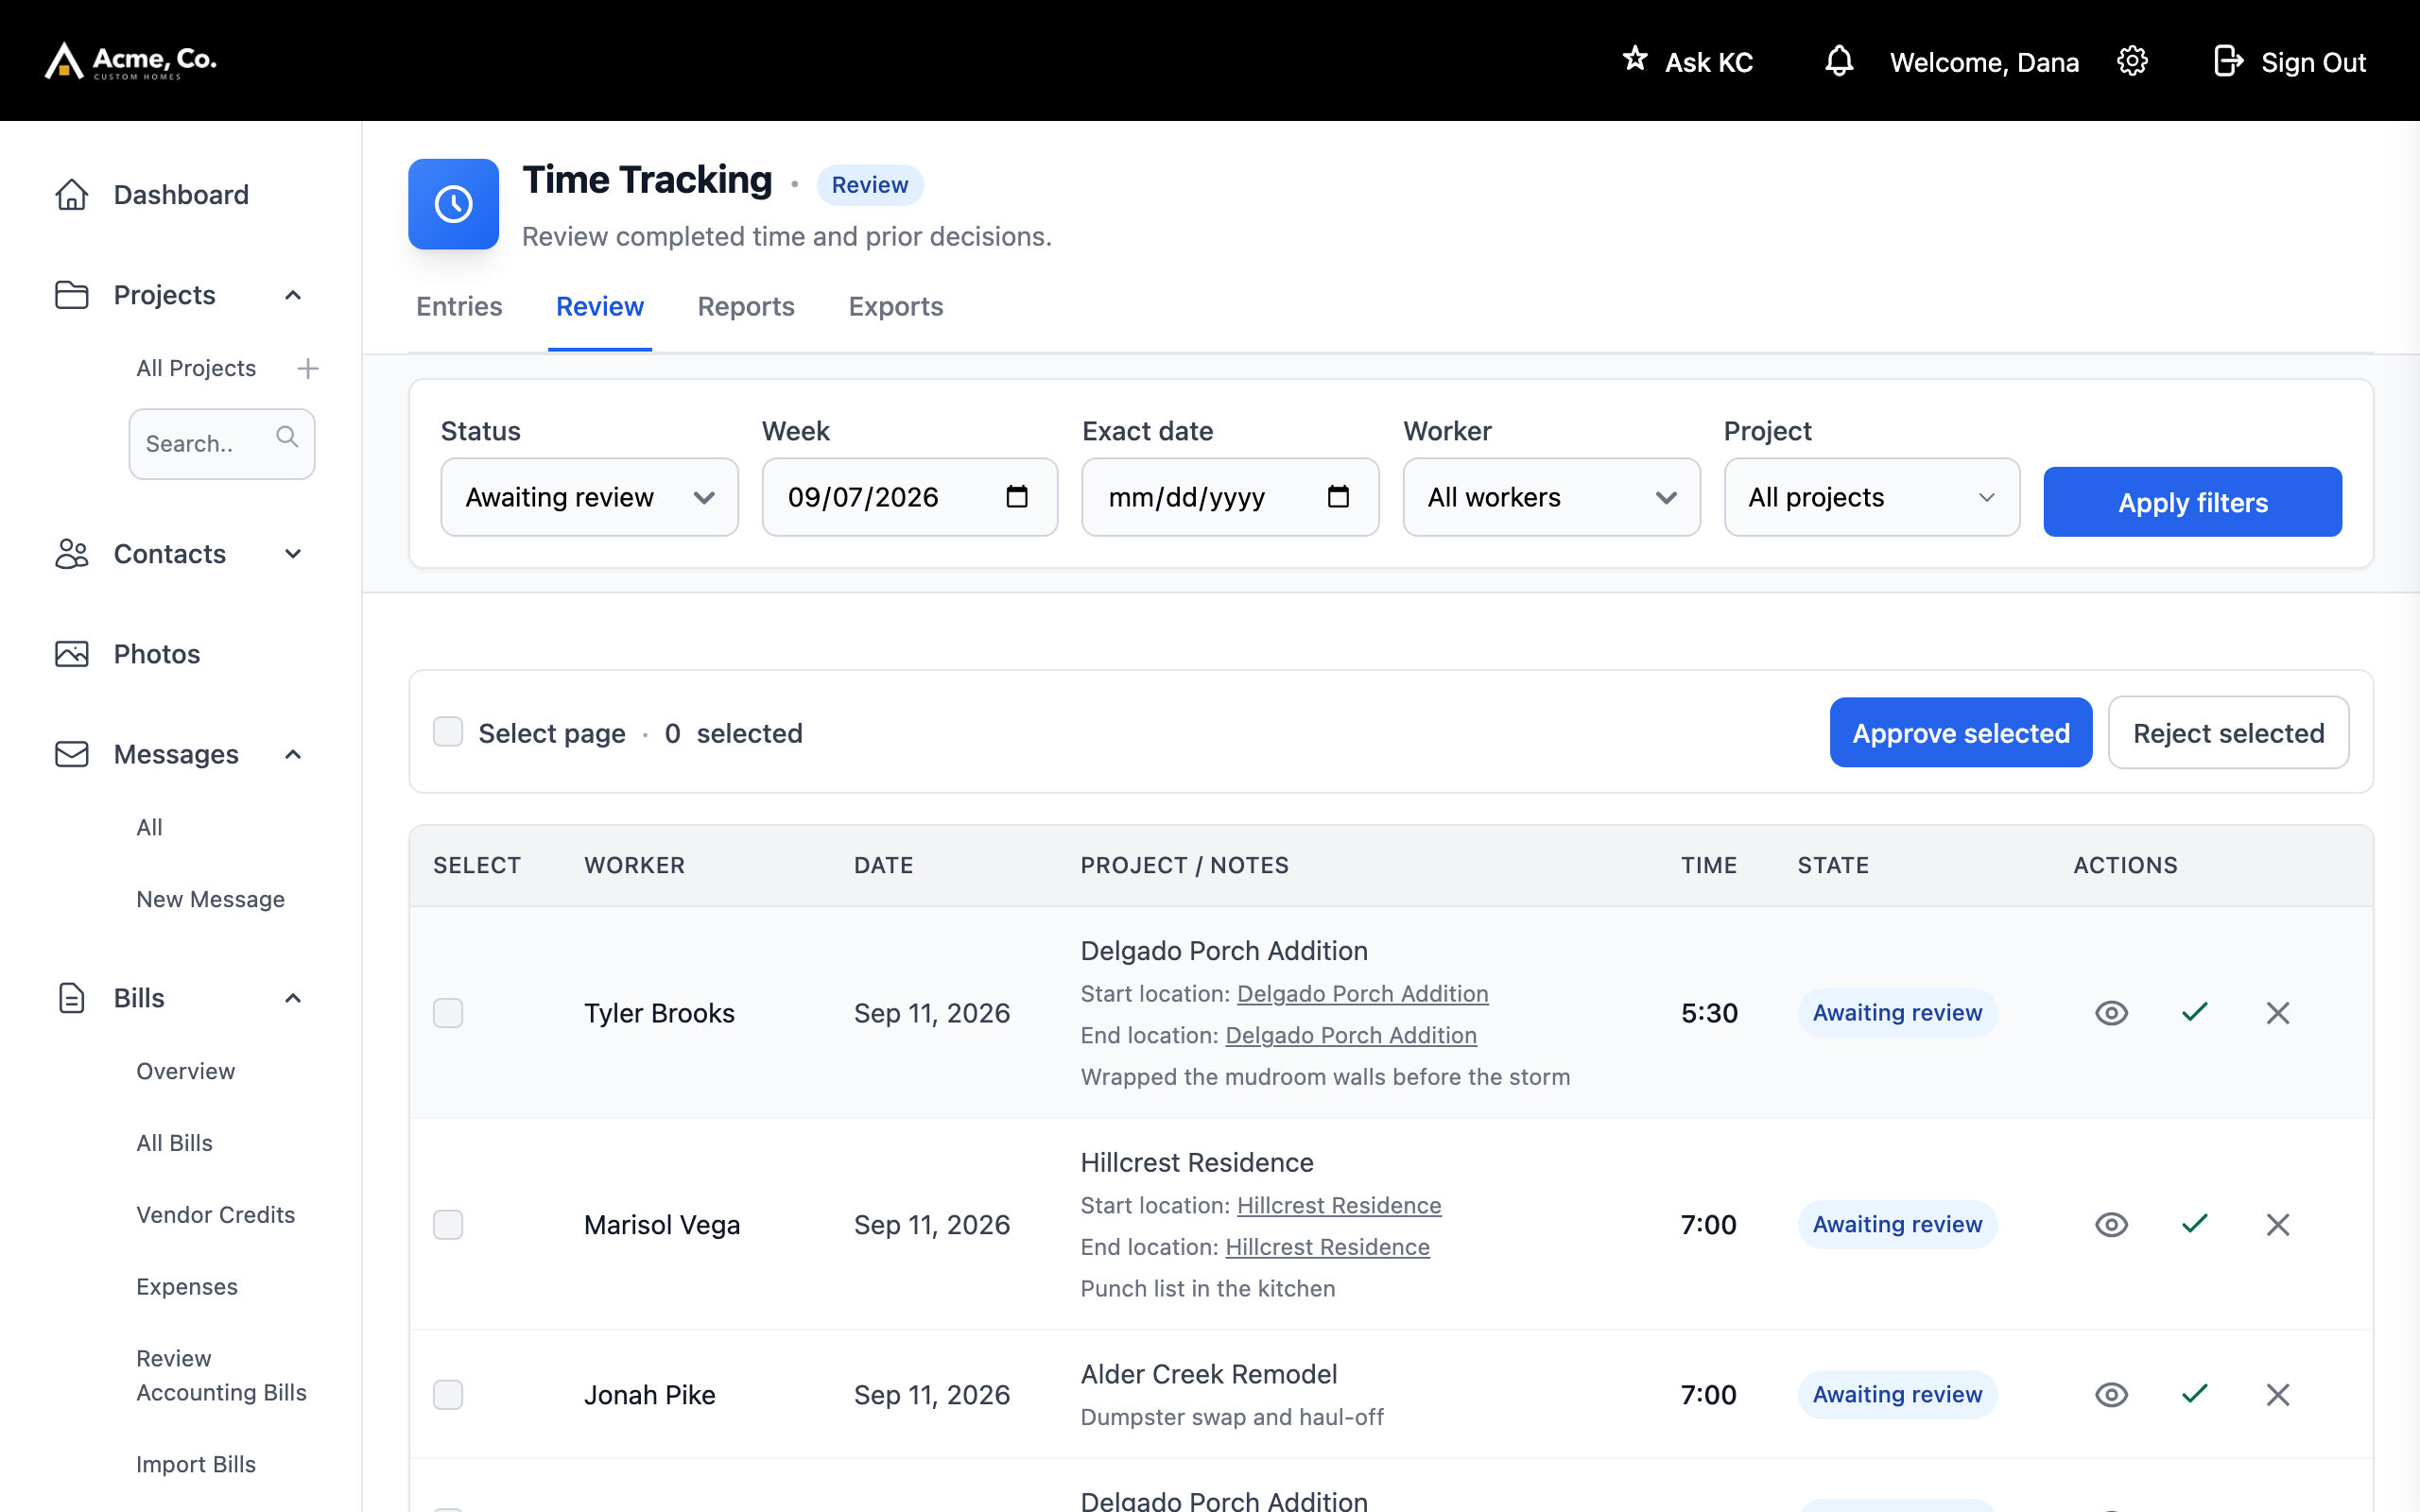Click the sidebar Search input field
Screen dimensions: 2420x1512
pos(221,443)
